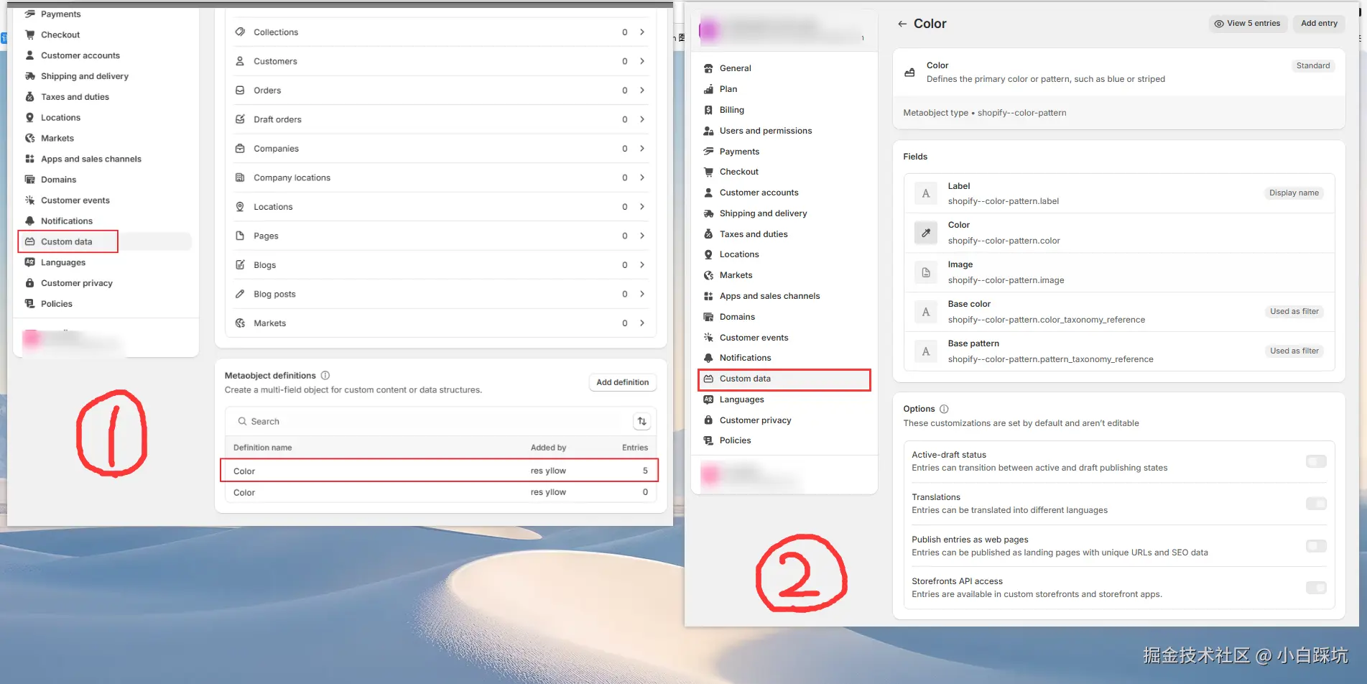Click the back arrow beside the Color title

pyautogui.click(x=902, y=24)
